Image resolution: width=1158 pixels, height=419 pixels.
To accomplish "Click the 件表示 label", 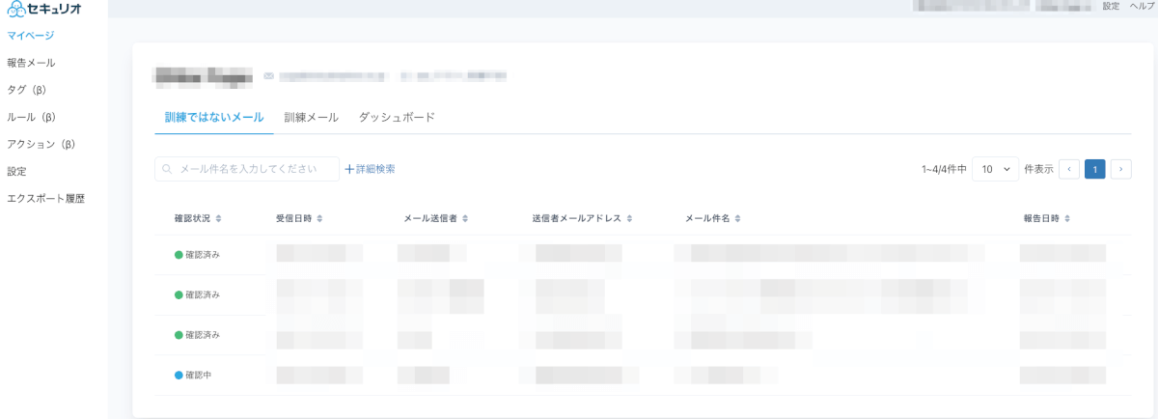I will pos(1038,169).
